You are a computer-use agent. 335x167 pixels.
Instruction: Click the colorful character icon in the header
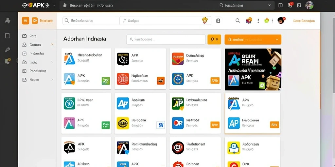coord(249,21)
